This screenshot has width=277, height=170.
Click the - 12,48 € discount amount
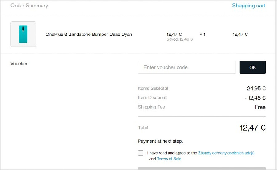click(x=255, y=98)
